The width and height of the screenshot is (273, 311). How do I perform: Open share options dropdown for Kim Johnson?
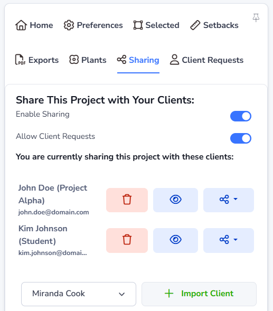tap(229, 240)
